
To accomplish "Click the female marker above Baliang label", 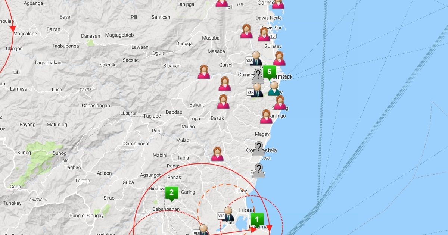I will [224, 84].
